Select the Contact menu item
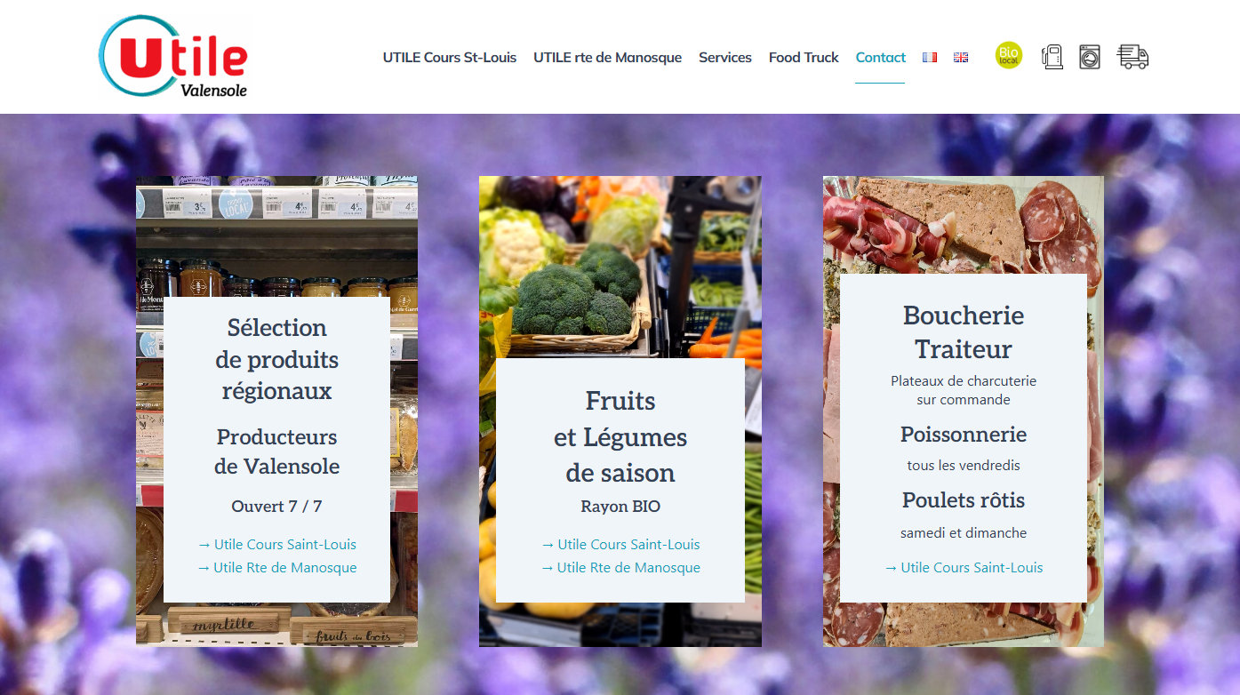1240x695 pixels. 880,57
